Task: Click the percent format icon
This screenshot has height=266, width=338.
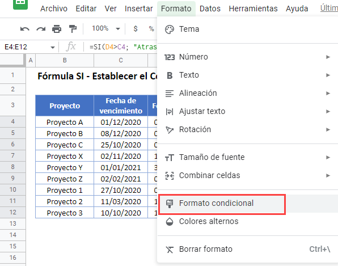Action: pos(151,29)
